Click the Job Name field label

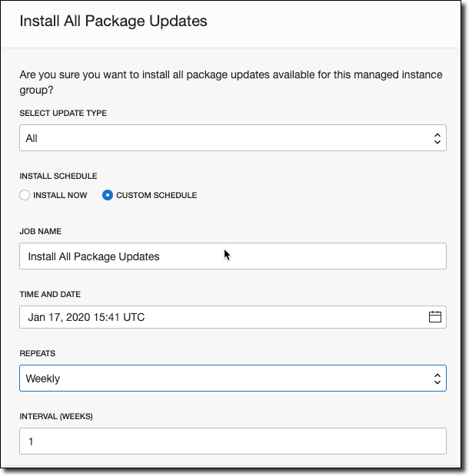[41, 231]
